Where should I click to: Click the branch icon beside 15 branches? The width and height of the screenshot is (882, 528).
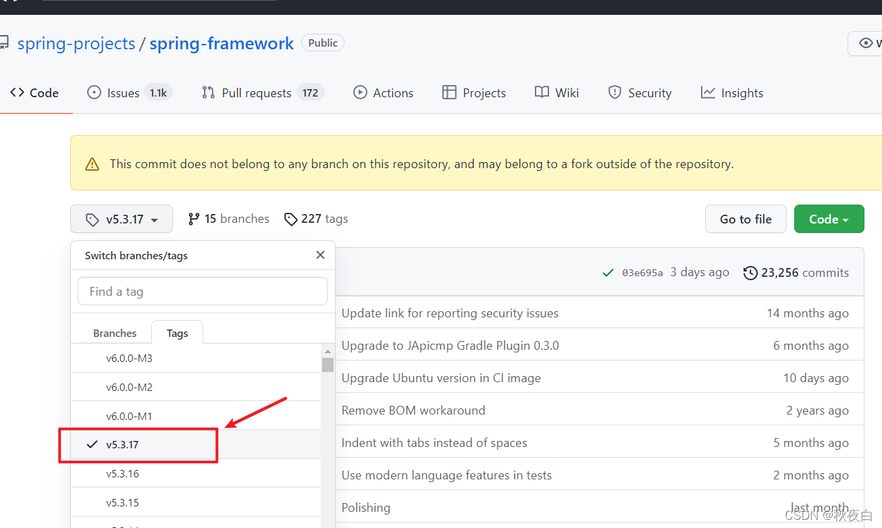pos(194,219)
